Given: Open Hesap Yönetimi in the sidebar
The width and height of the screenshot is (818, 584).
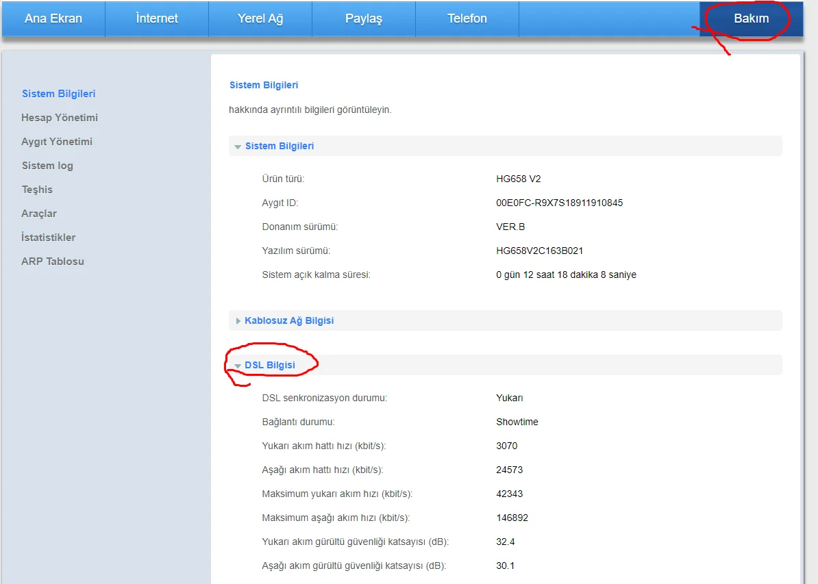Looking at the screenshot, I should 60,118.
